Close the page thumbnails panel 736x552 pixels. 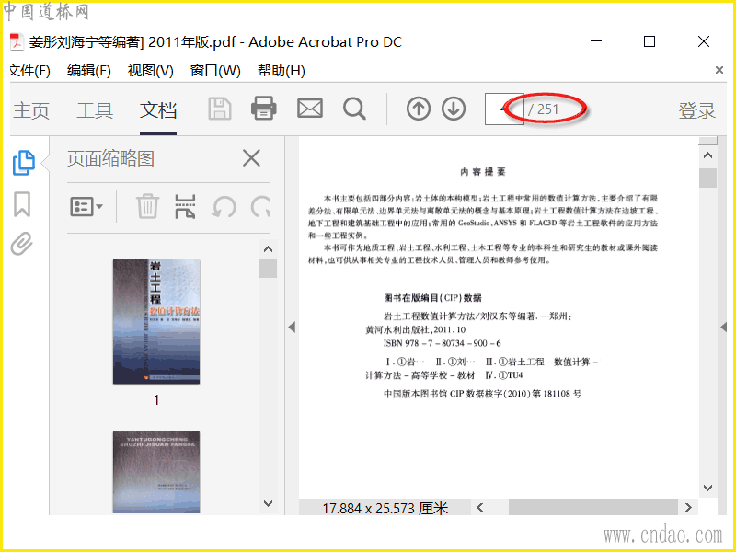(251, 158)
